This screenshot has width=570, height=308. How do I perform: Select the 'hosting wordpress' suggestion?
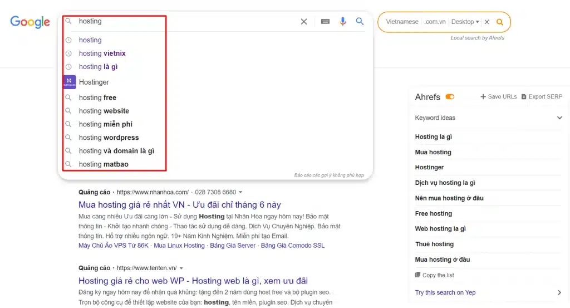tap(109, 138)
